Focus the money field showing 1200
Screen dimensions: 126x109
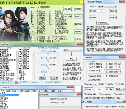(x=99, y=89)
